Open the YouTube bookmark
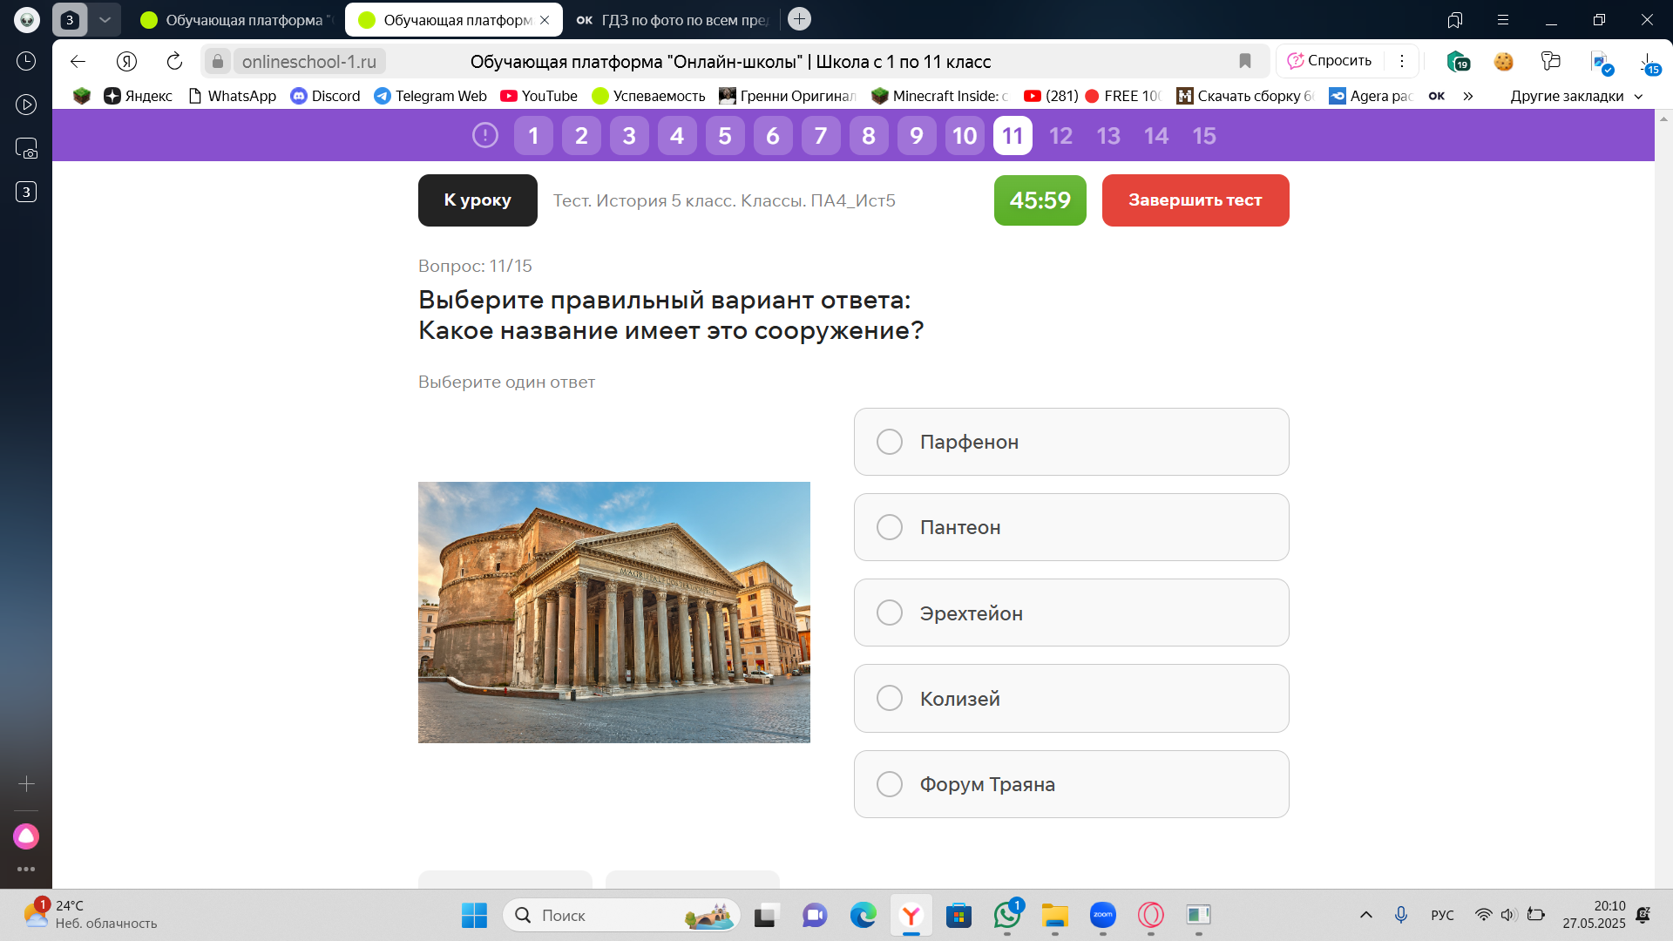 coord(539,96)
